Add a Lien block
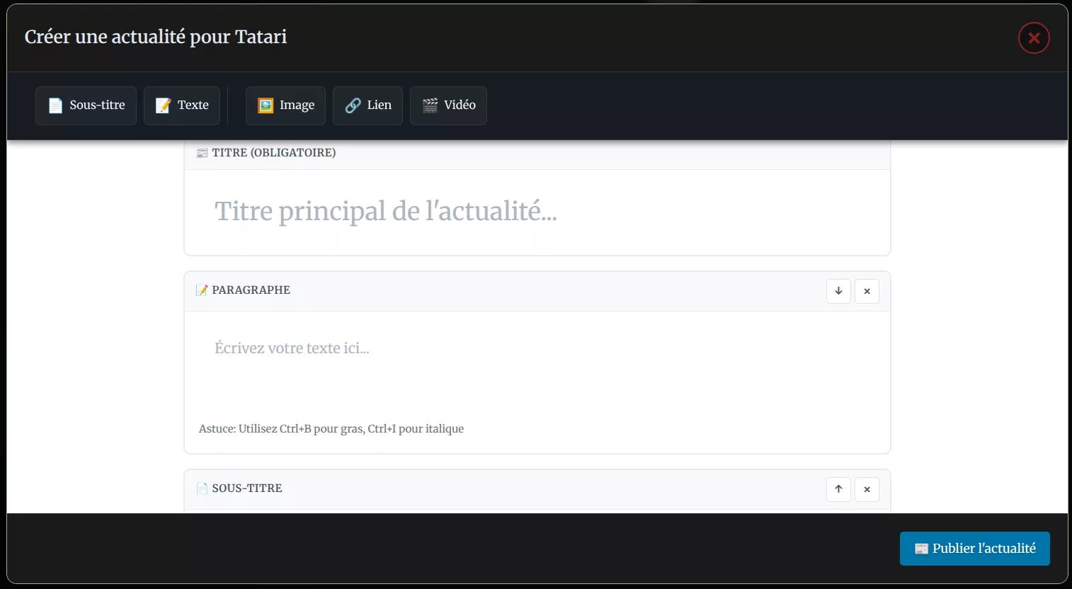The image size is (1072, 589). click(x=367, y=105)
